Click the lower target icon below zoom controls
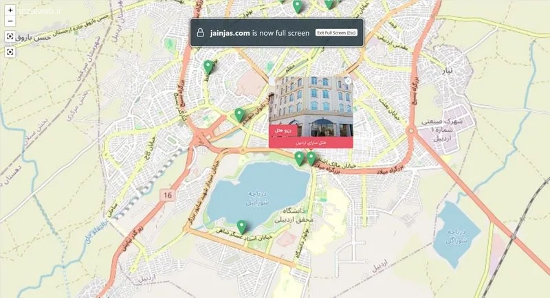This screenshot has width=550, height=298. tap(10, 51)
